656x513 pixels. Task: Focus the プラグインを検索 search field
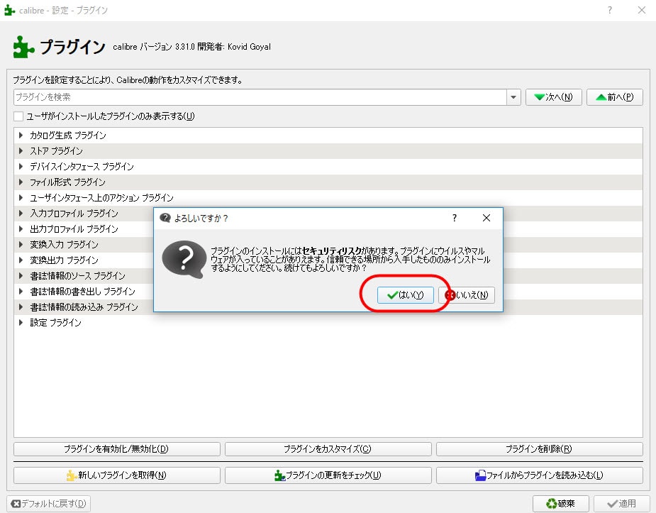260,97
